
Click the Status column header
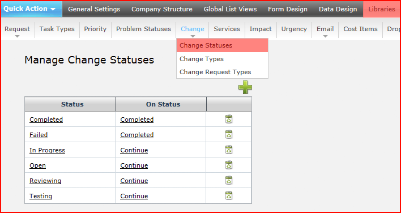70,104
